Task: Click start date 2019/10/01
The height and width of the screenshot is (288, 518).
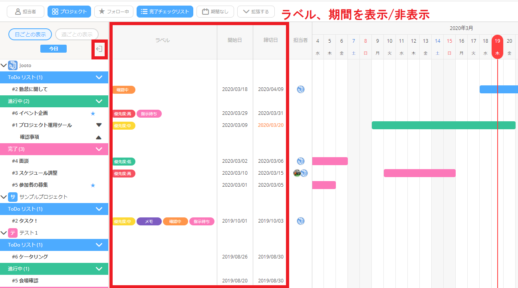Action: [235, 221]
